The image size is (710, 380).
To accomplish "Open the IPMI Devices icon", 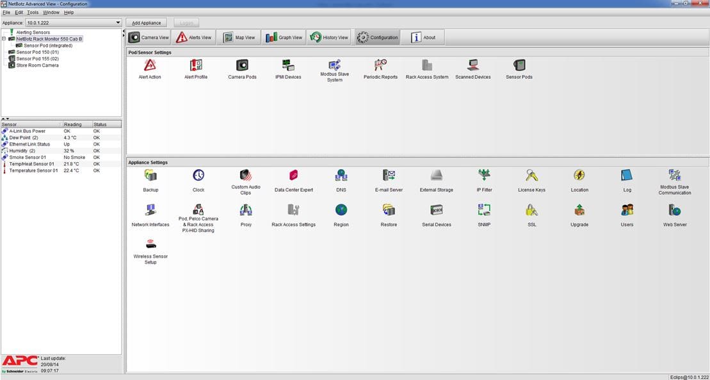I will click(288, 65).
